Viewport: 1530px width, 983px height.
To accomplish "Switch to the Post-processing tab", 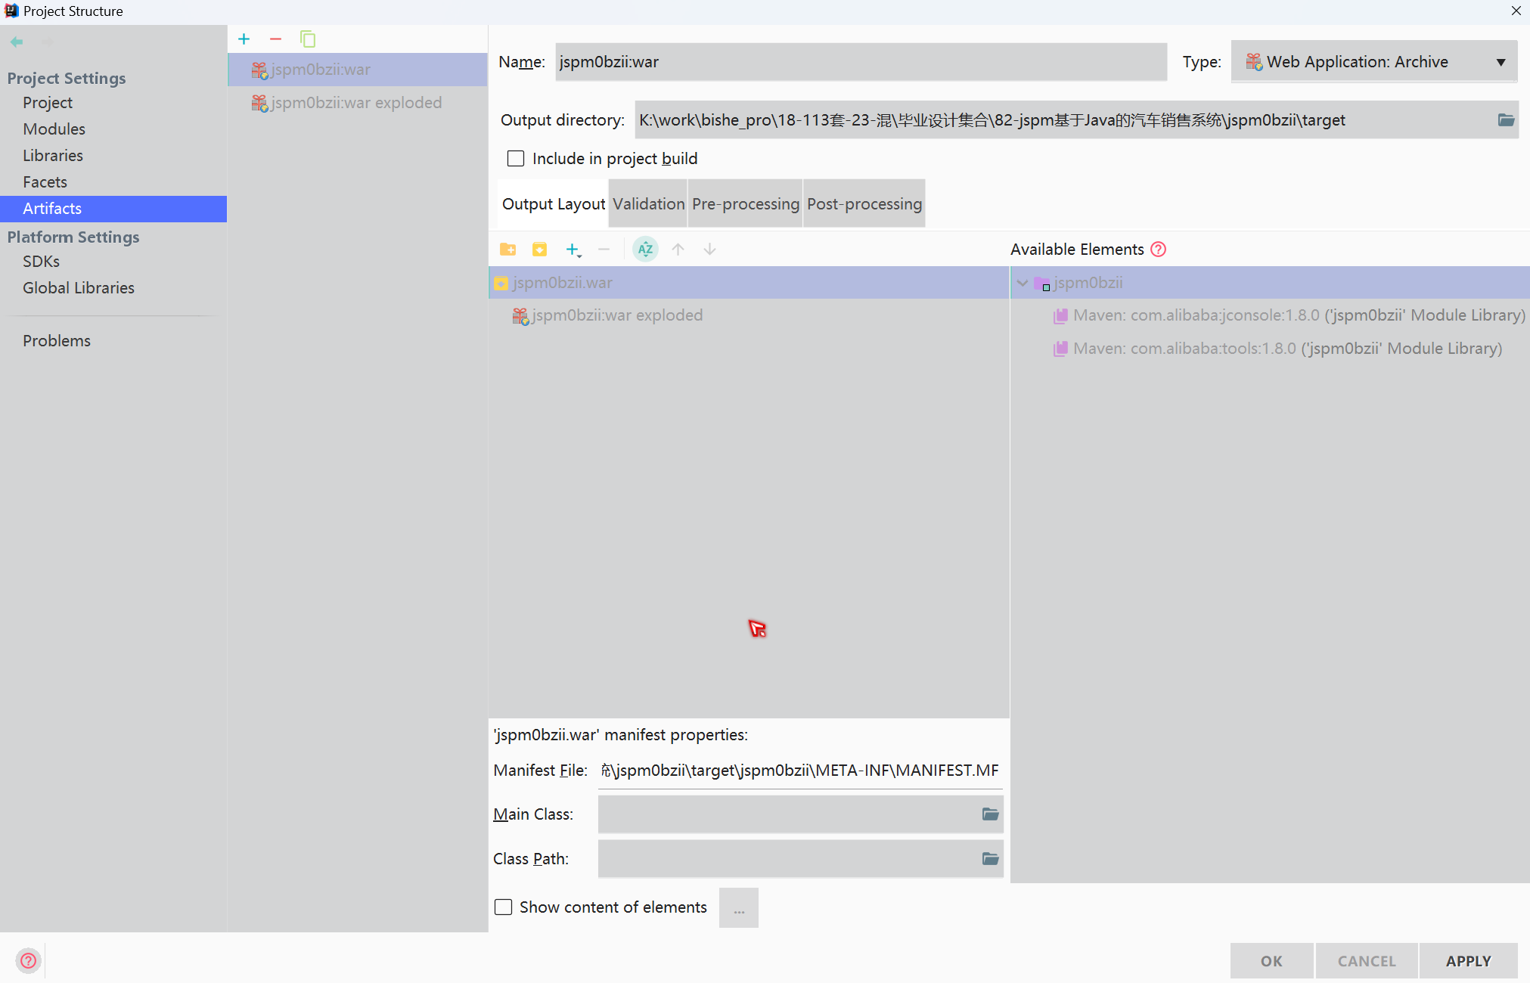I will point(864,204).
